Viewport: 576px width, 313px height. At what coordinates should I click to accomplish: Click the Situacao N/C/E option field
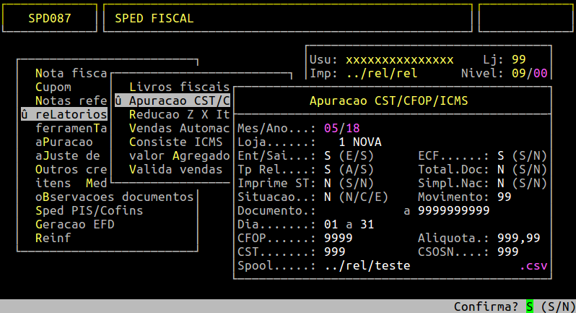click(x=328, y=197)
